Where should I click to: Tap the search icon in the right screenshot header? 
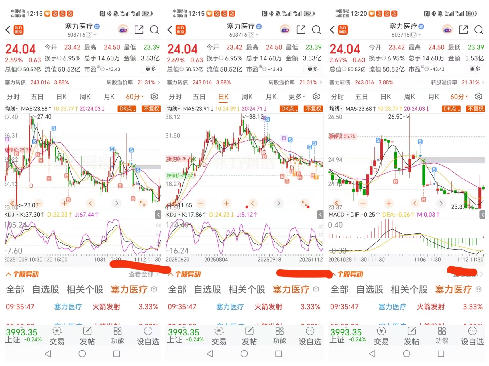click(x=479, y=30)
